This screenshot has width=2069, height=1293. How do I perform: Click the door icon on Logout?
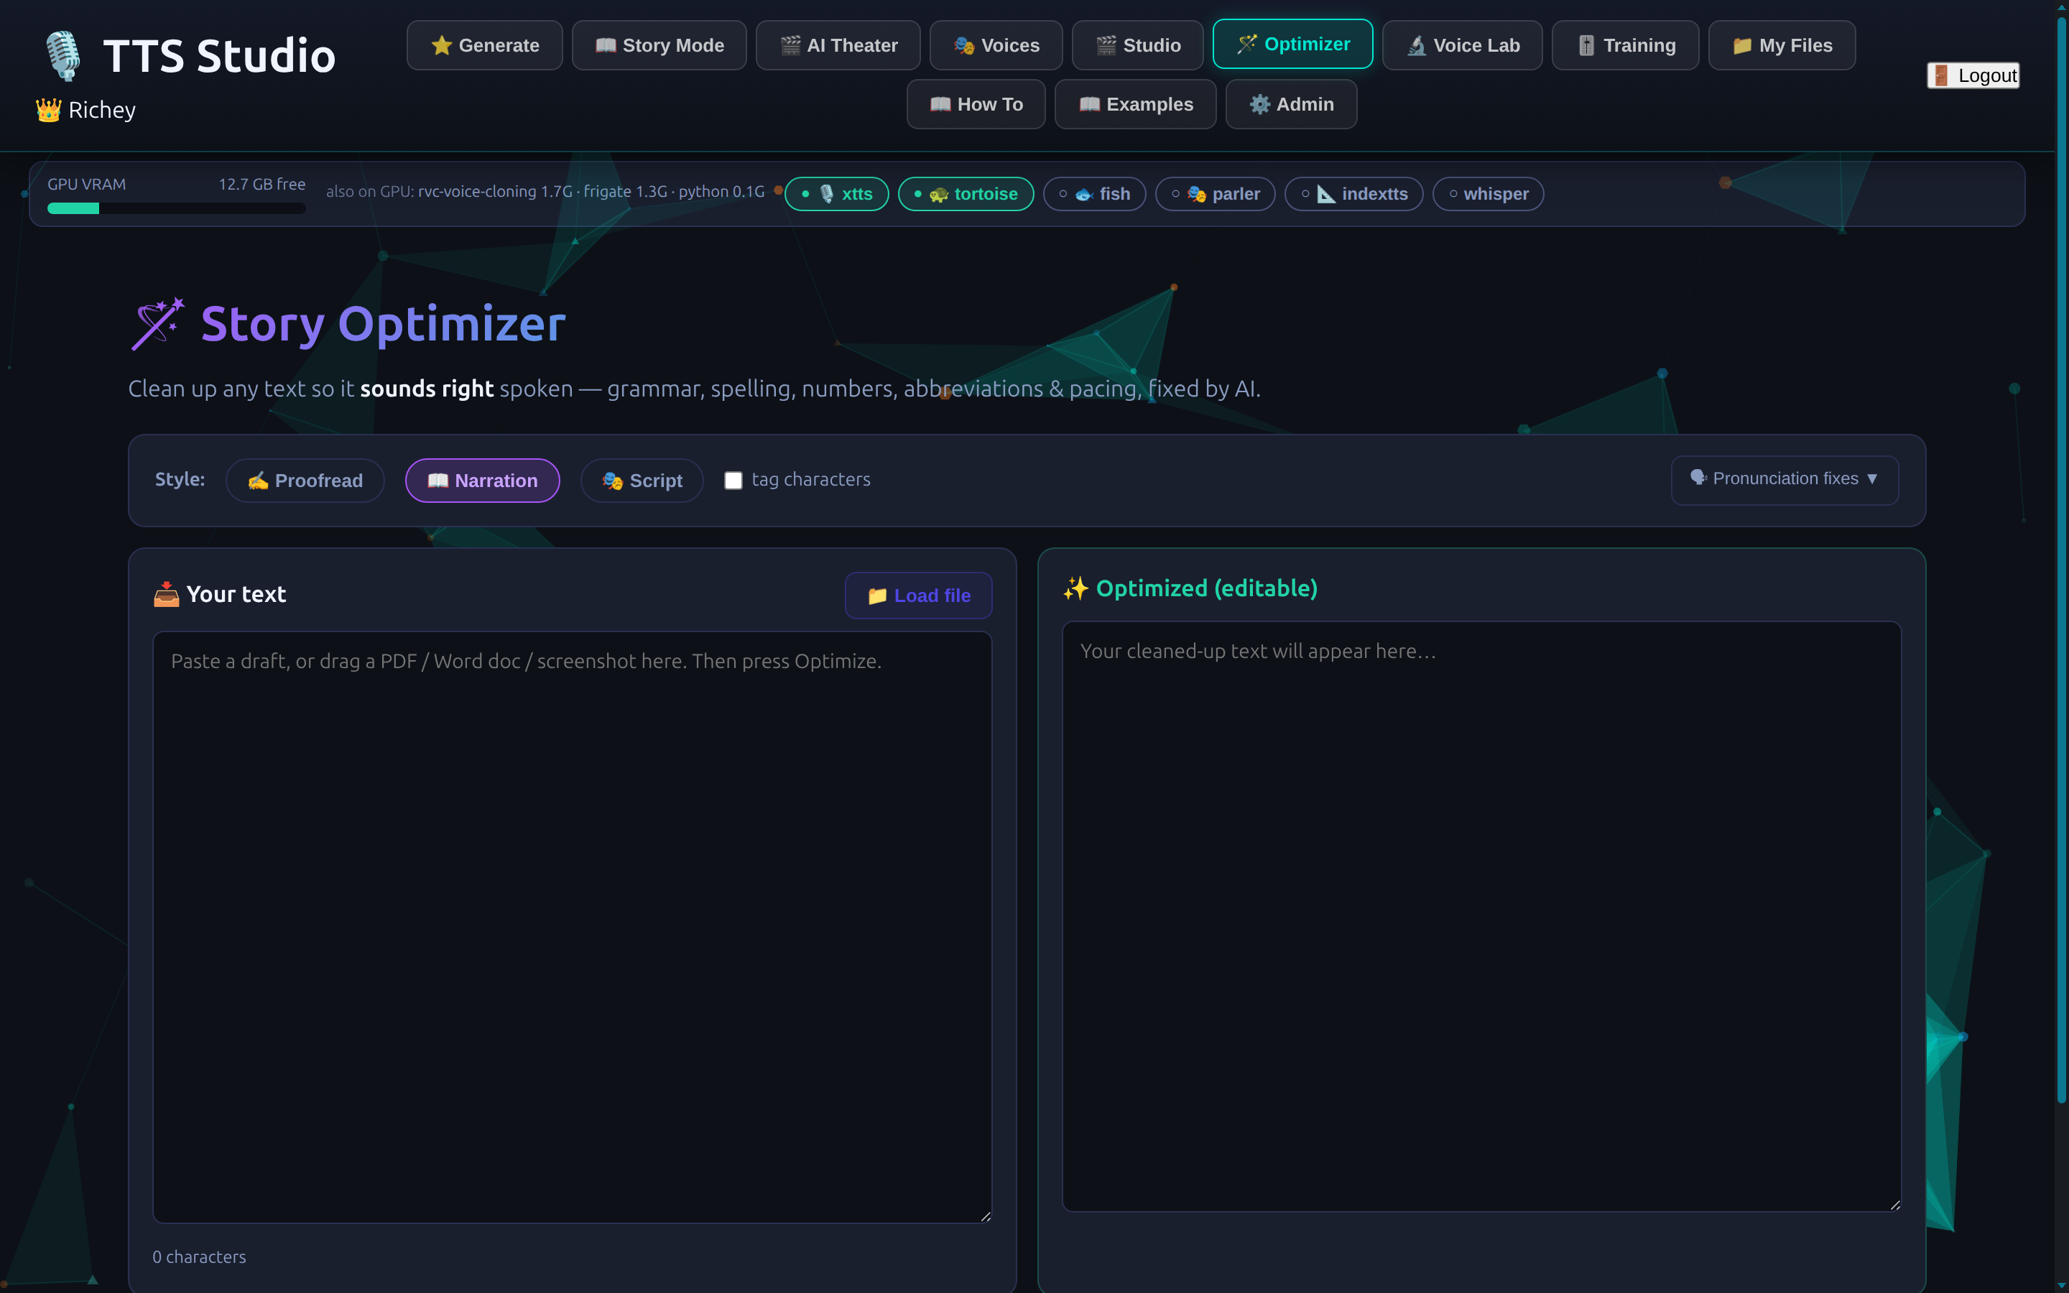1942,75
